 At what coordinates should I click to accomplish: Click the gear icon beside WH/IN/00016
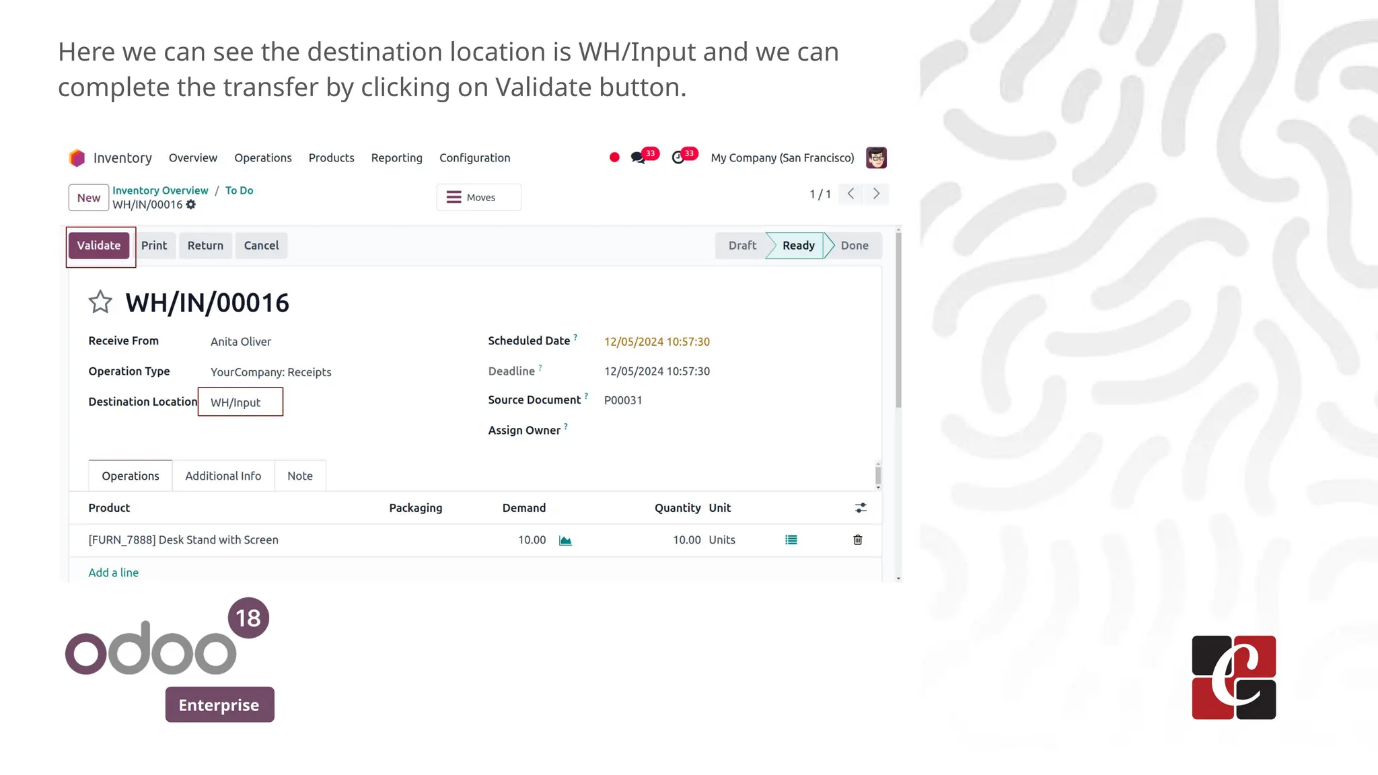191,205
